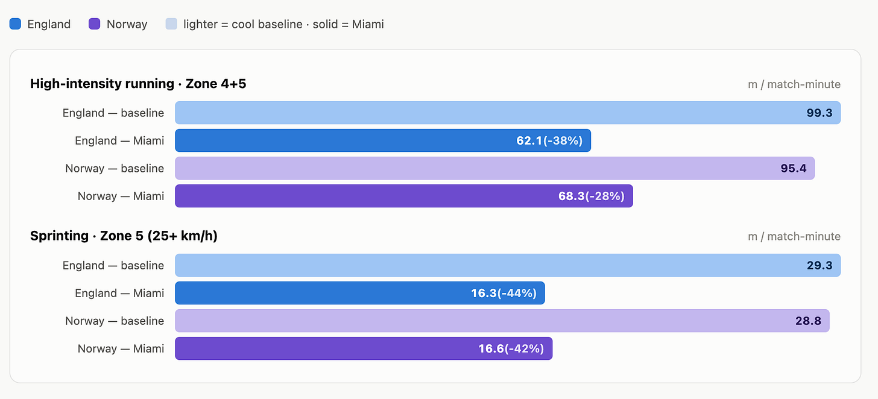Click the (-38%) value label

563,140
